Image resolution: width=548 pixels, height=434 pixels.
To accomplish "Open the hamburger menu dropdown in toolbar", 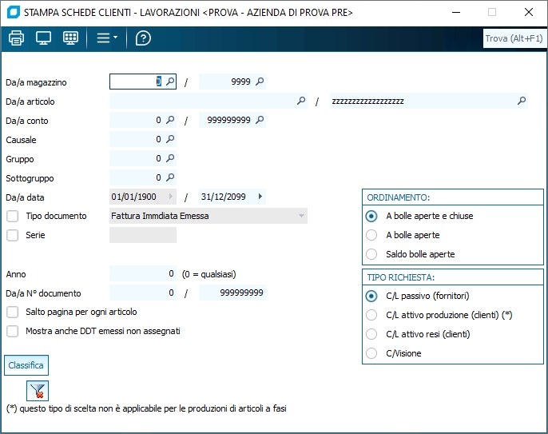I will click(x=106, y=38).
